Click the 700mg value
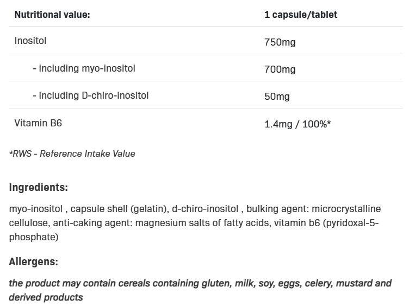 click(280, 69)
